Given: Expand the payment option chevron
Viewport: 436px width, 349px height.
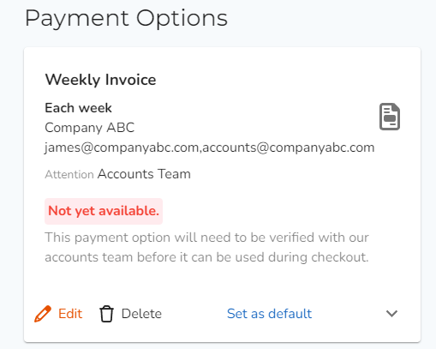Looking at the screenshot, I should (391, 314).
